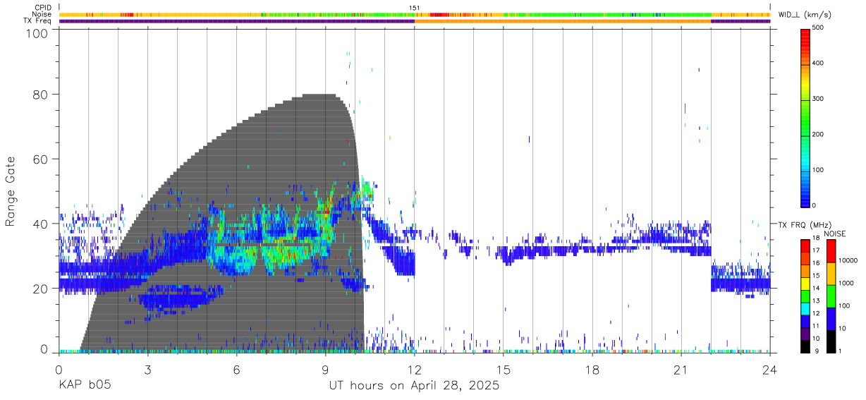The image size is (866, 400).
Task: Click the TX frequency color scale
Action: (x=806, y=296)
